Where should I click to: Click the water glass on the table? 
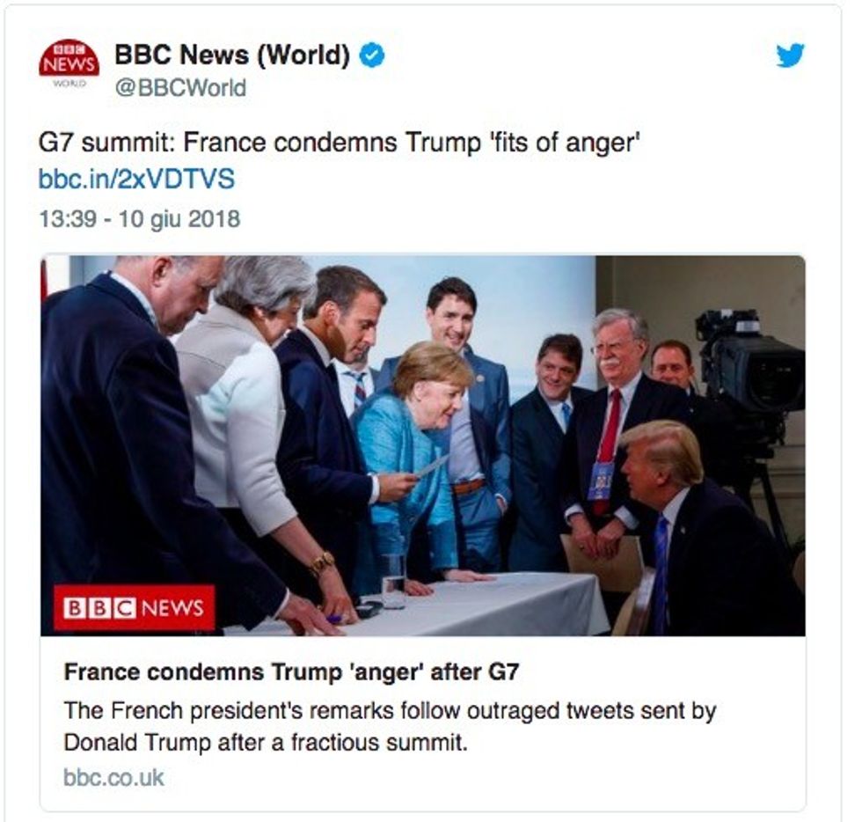[x=394, y=580]
